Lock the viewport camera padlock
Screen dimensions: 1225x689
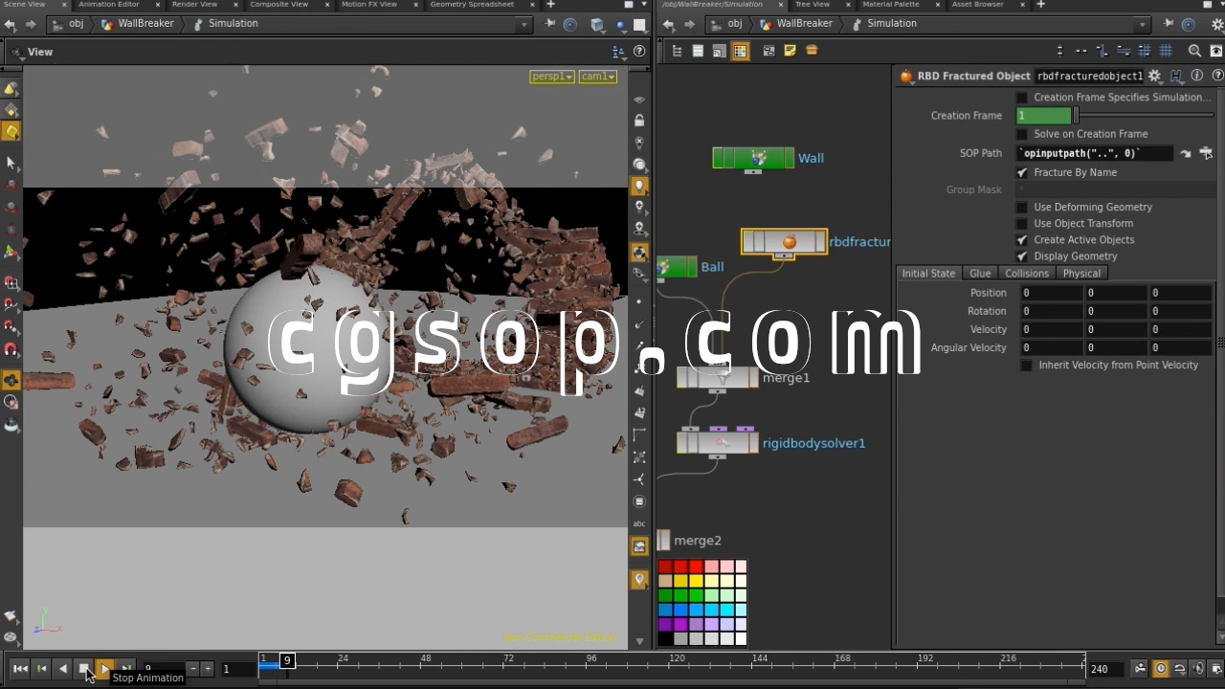pyautogui.click(x=639, y=121)
